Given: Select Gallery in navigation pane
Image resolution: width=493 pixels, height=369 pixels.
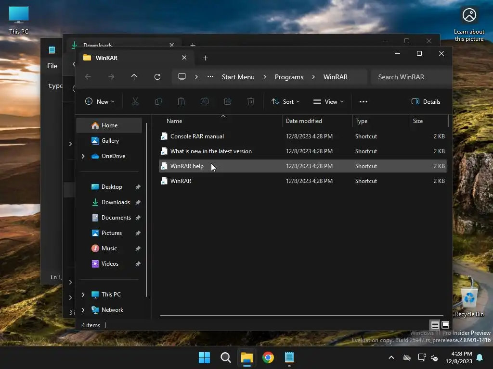Looking at the screenshot, I should [x=109, y=141].
